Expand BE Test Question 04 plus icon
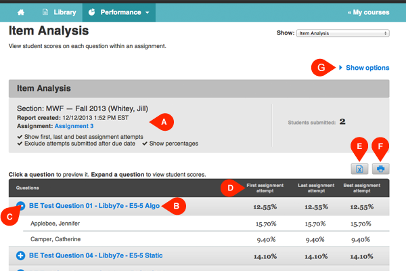This screenshot has height=271, width=406. click(x=21, y=255)
